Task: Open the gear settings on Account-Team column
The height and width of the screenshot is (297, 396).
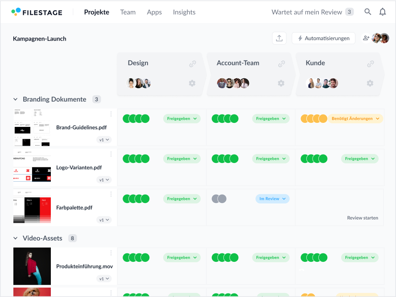Action: [x=281, y=83]
